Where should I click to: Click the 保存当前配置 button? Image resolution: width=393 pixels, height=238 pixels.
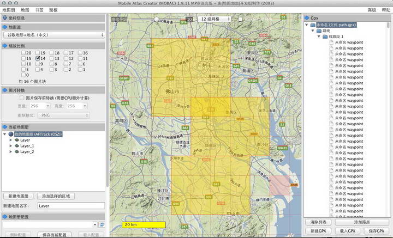click(55, 235)
